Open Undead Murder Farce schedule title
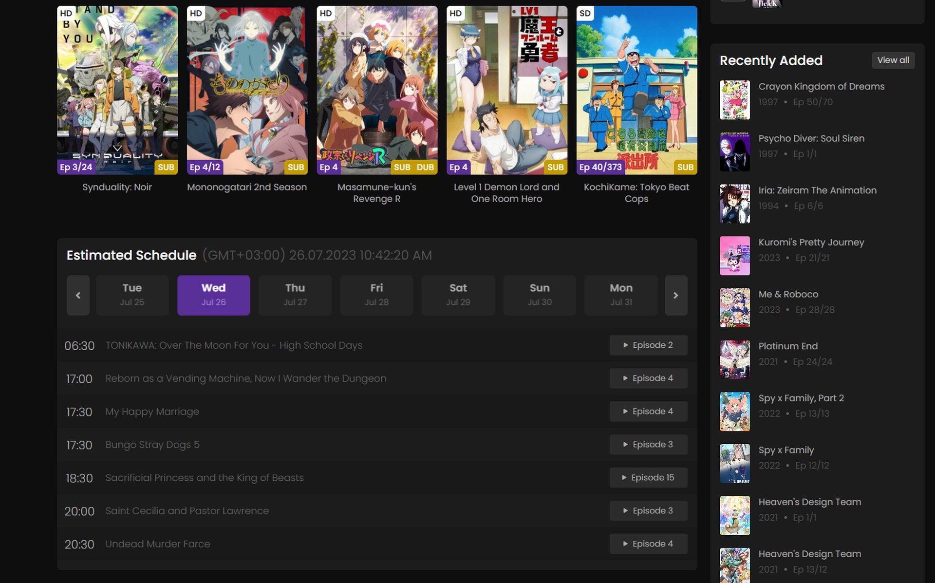 (x=158, y=544)
